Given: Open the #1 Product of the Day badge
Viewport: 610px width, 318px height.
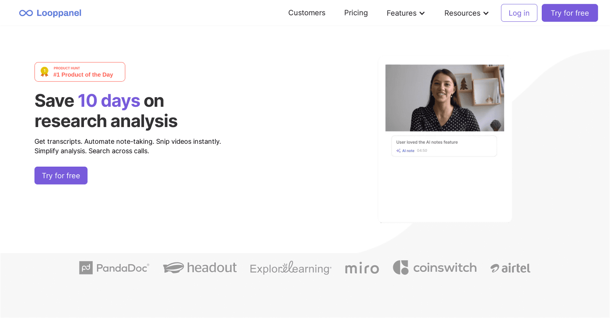Looking at the screenshot, I should (80, 72).
